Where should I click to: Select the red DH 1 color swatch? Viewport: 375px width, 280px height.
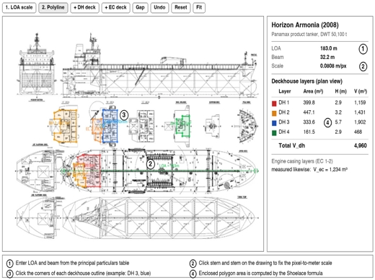[x=274, y=104]
